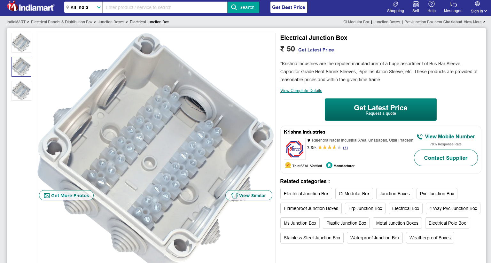Open the Help question mark icon
The width and height of the screenshot is (491, 263).
431,4
